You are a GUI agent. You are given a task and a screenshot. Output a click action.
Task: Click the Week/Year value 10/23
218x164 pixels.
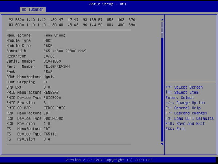click(x=49, y=56)
